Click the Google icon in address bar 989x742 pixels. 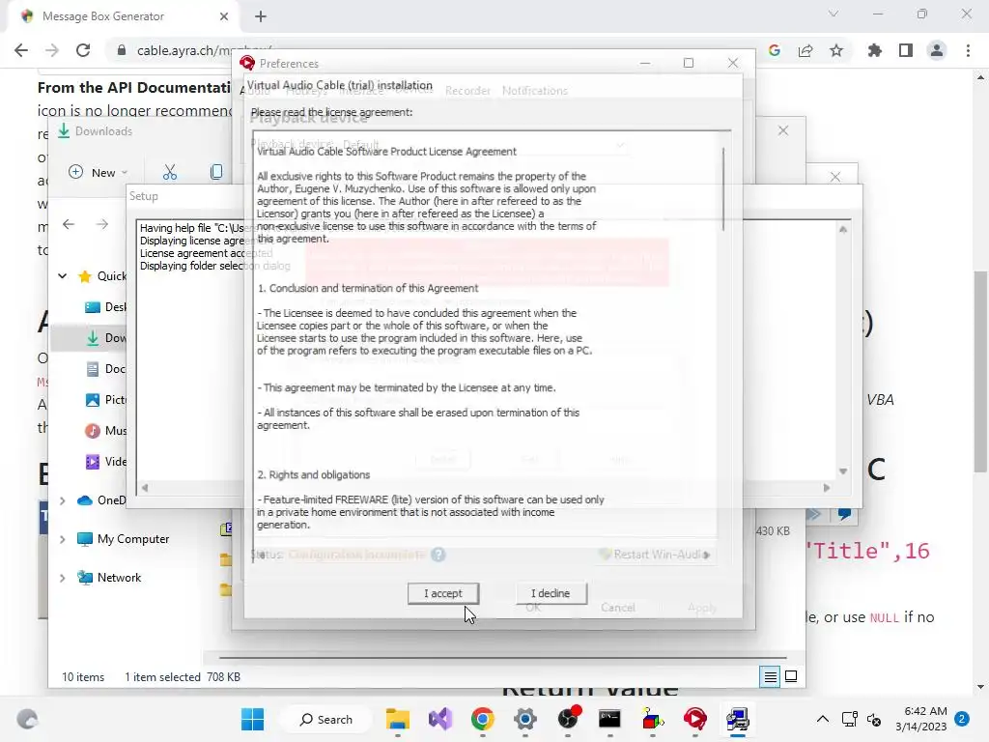775,50
